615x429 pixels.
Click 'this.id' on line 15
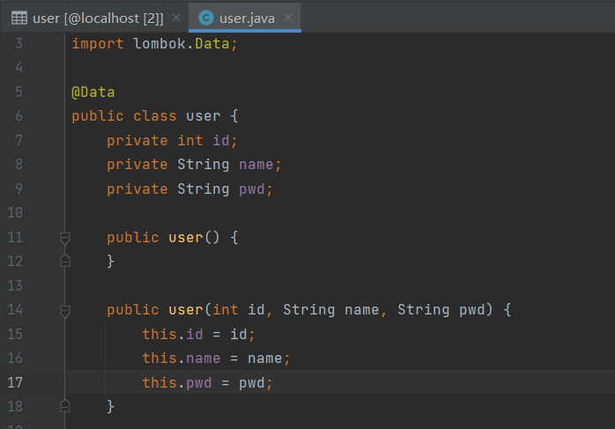point(173,334)
